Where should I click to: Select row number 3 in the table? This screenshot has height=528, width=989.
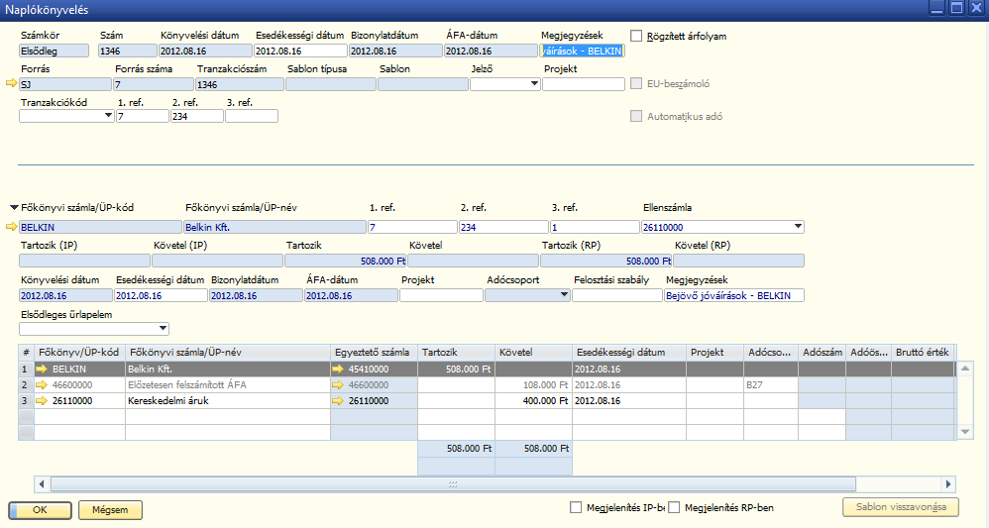click(26, 400)
